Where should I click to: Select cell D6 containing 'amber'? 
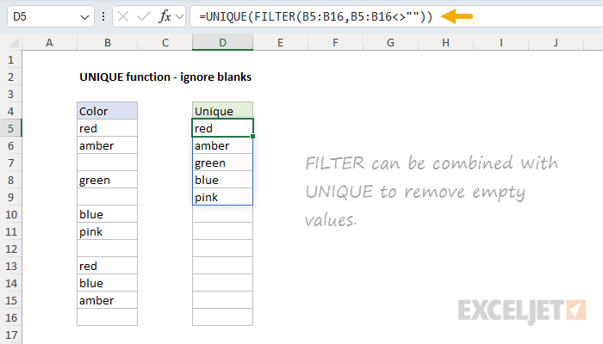[x=222, y=145]
